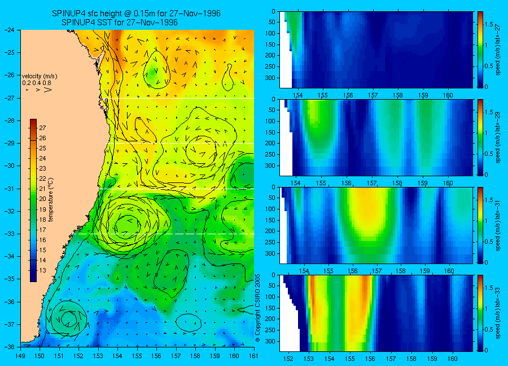Select the lat=-33 speed section plot
Viewport: 508px width, 366px height.
(x=376, y=313)
